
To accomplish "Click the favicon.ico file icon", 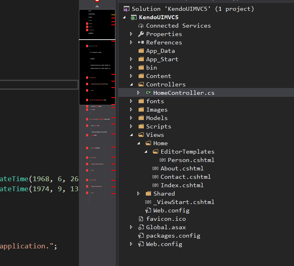I will [x=141, y=219].
